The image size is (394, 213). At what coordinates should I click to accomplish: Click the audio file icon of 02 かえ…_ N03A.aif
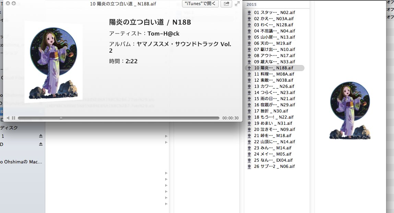249,19
